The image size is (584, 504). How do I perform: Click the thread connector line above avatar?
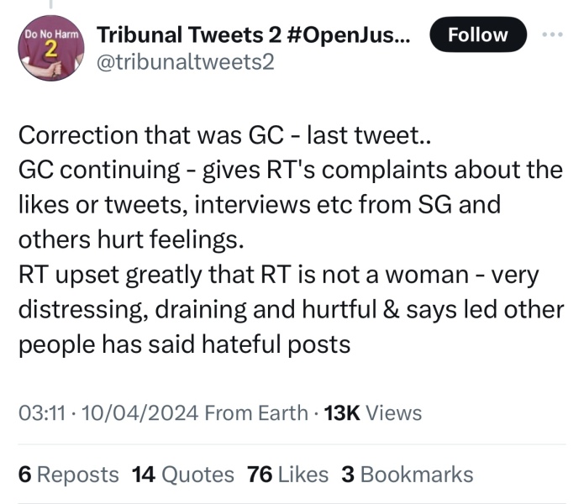[x=50, y=5]
